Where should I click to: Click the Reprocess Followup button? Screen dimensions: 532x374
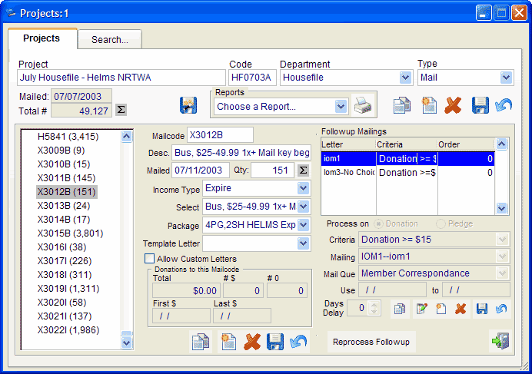pyautogui.click(x=371, y=342)
